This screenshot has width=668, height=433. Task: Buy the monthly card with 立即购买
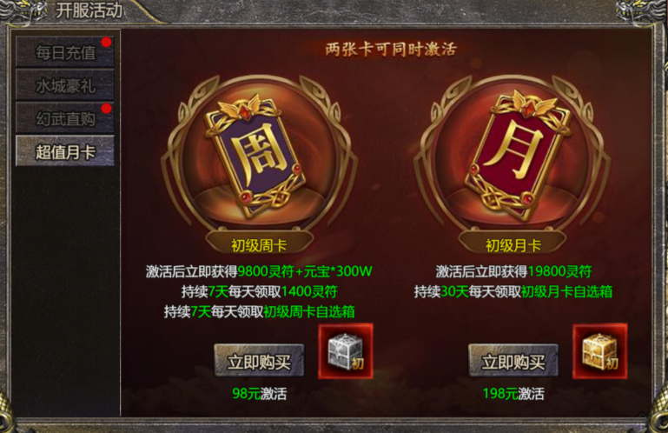[513, 361]
